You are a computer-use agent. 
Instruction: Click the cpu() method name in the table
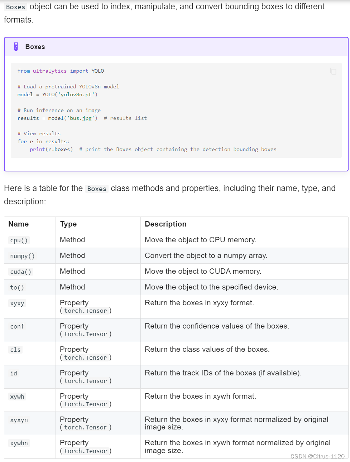click(19, 240)
